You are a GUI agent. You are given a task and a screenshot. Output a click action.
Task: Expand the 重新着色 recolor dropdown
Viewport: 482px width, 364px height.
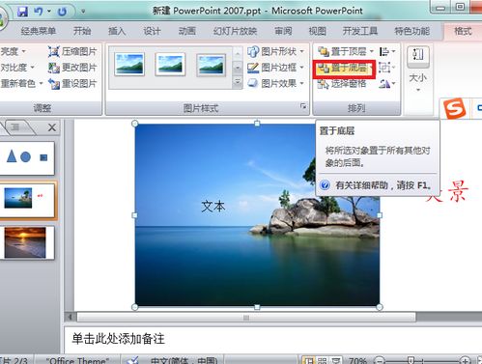click(x=22, y=83)
